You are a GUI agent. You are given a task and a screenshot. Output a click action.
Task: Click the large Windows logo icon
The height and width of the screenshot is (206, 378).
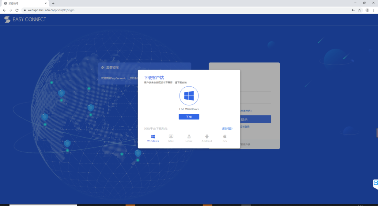click(189, 96)
